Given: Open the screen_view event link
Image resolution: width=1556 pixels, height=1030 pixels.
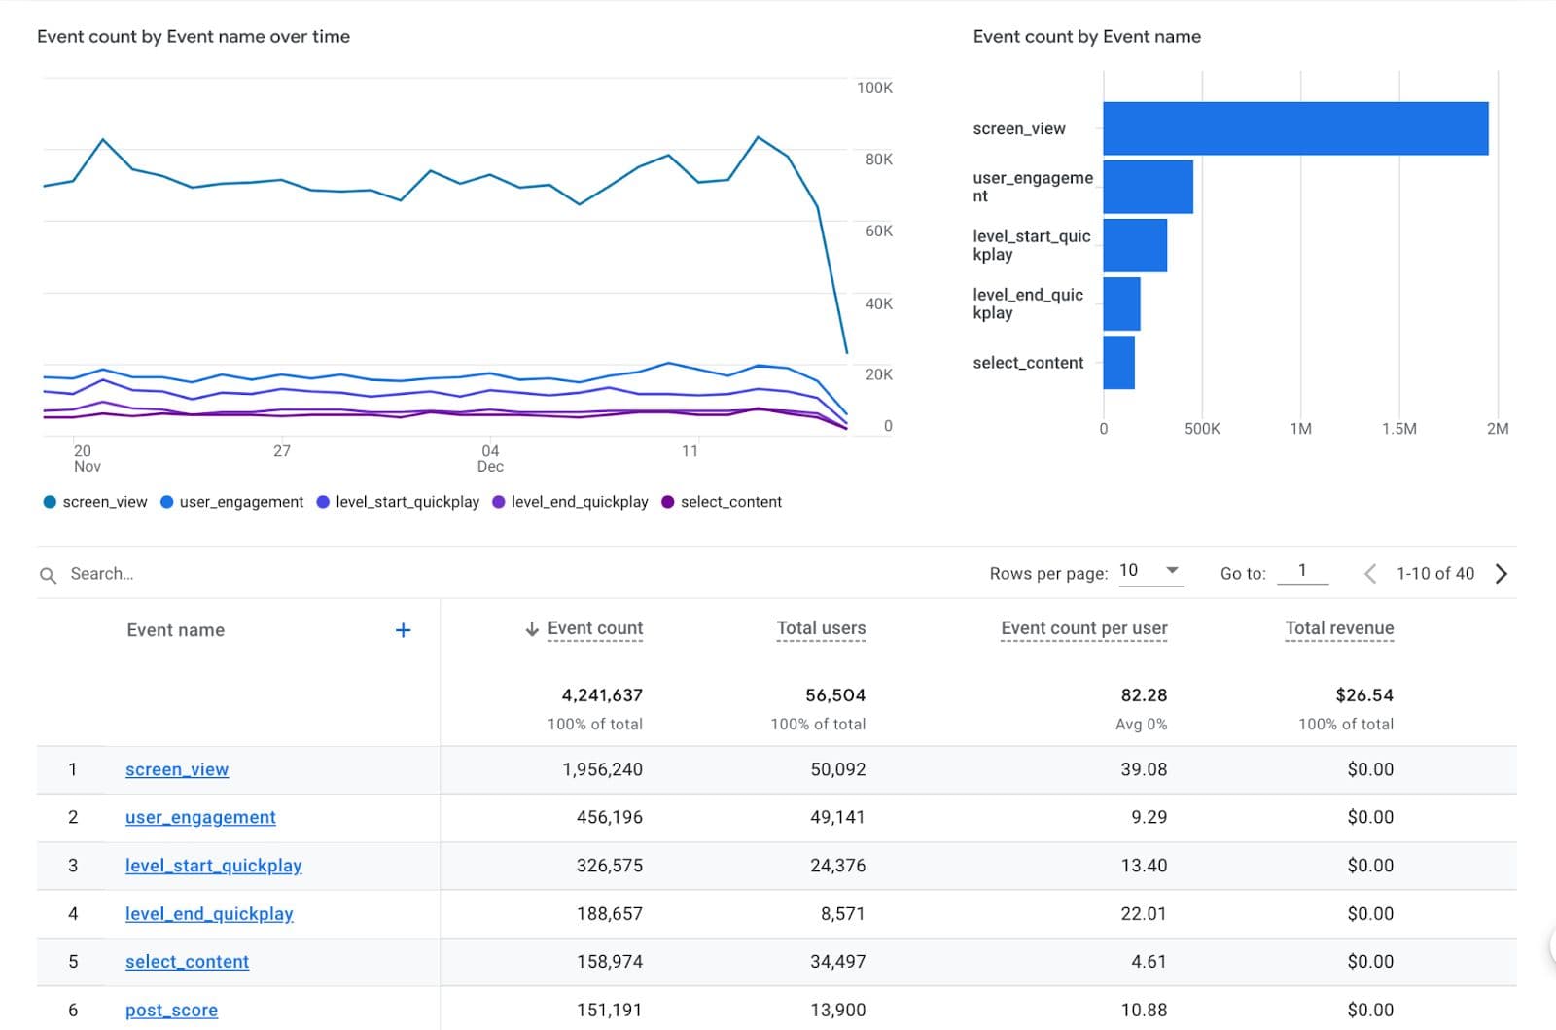Looking at the screenshot, I should [x=177, y=769].
